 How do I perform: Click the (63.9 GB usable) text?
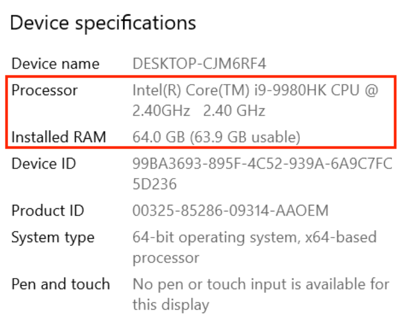tap(245, 137)
